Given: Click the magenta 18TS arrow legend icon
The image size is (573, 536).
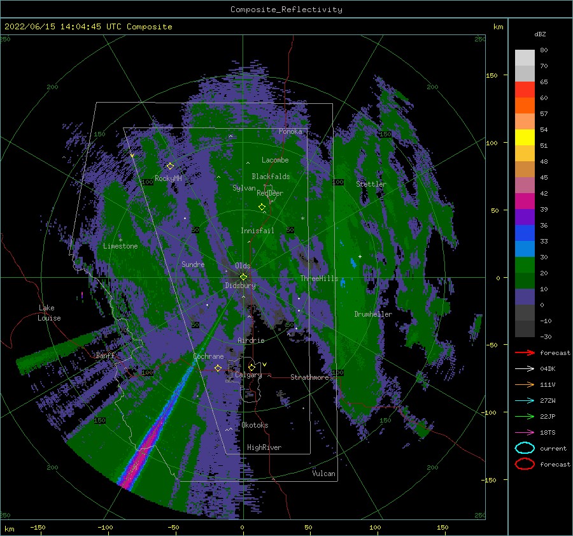Looking at the screenshot, I should pos(525,433).
